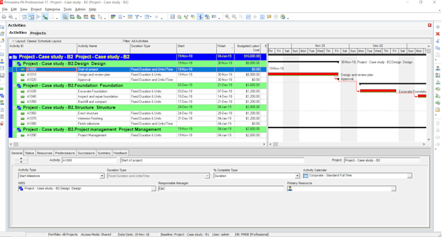Sort by the Finish column header
This screenshot has height=237, width=443.
click(x=225, y=48)
